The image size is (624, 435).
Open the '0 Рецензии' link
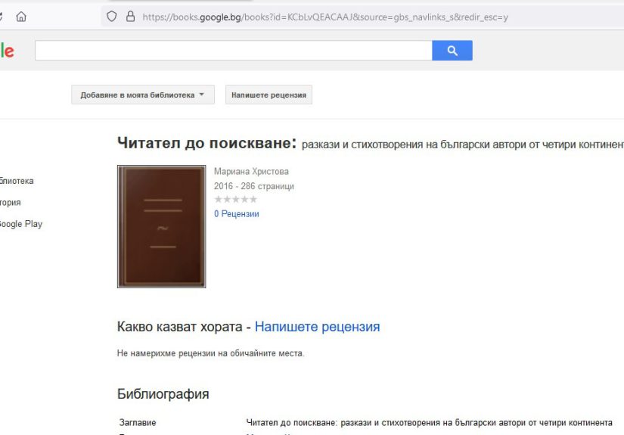point(237,214)
